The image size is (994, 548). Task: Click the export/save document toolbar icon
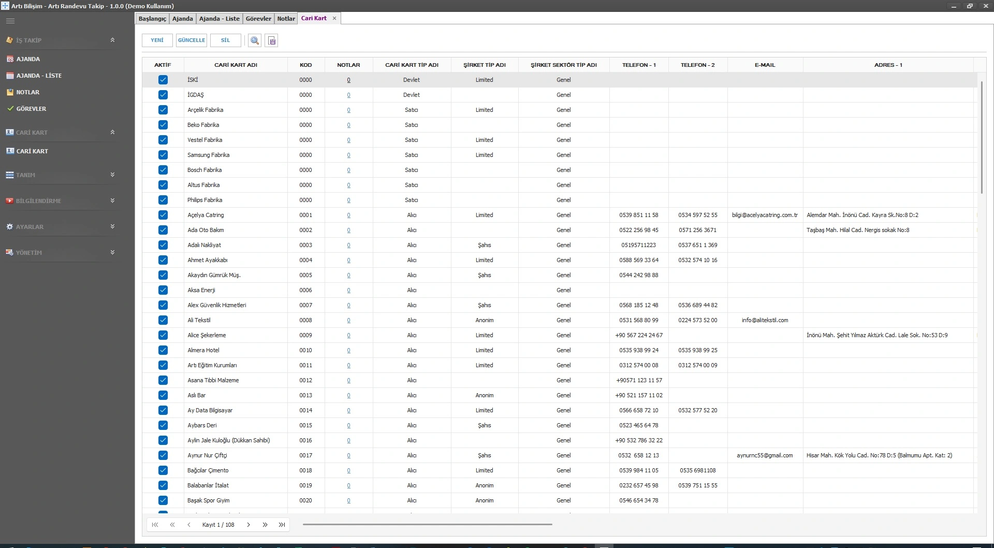point(272,40)
